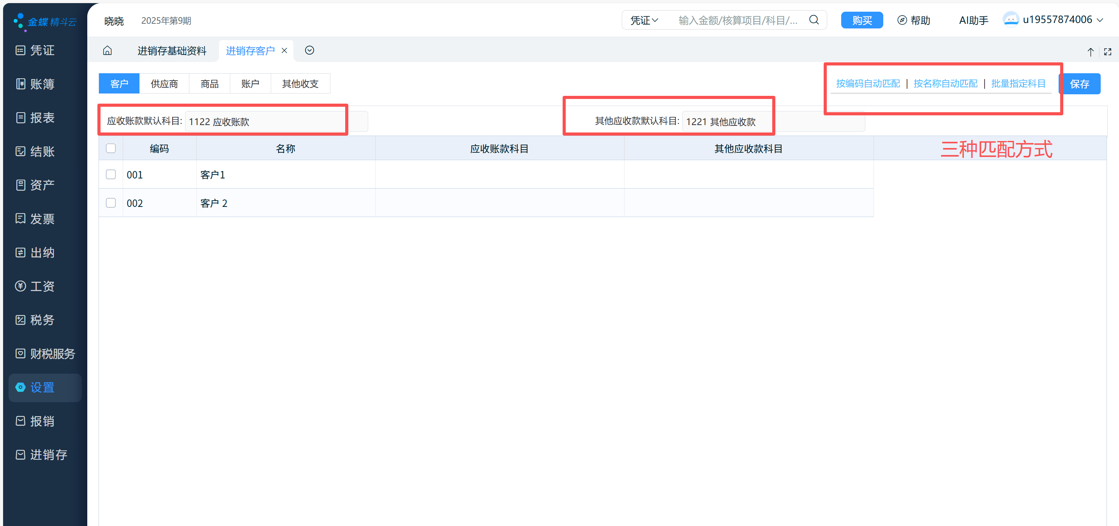The image size is (1119, 526).
Task: Open the 工资 sidebar module
Action: coord(42,286)
